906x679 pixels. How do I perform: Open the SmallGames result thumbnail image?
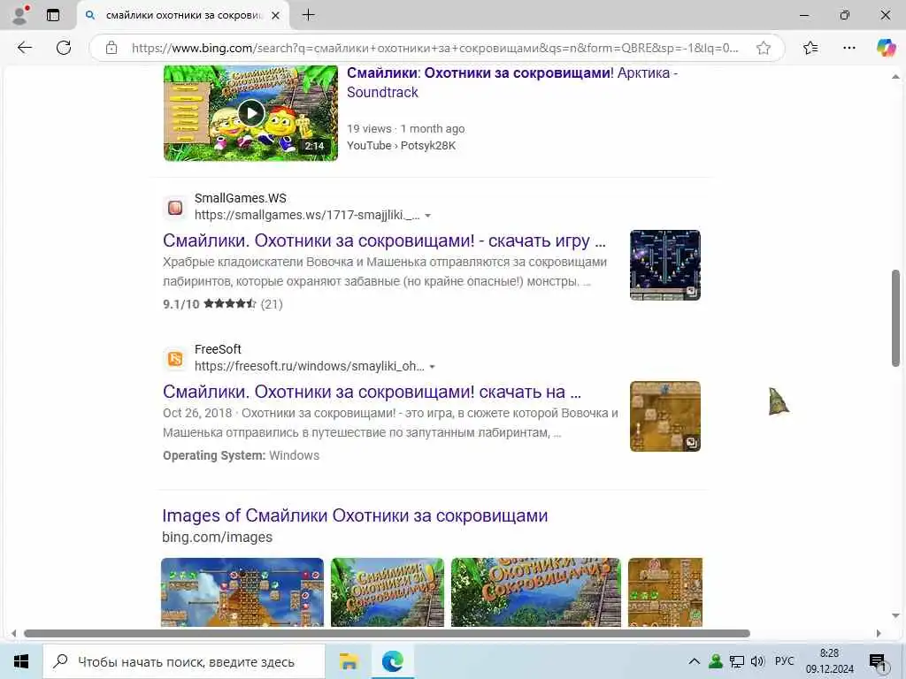[665, 265]
